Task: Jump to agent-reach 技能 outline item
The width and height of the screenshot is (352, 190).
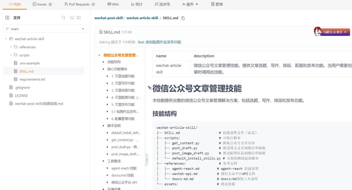Action: click(124, 168)
